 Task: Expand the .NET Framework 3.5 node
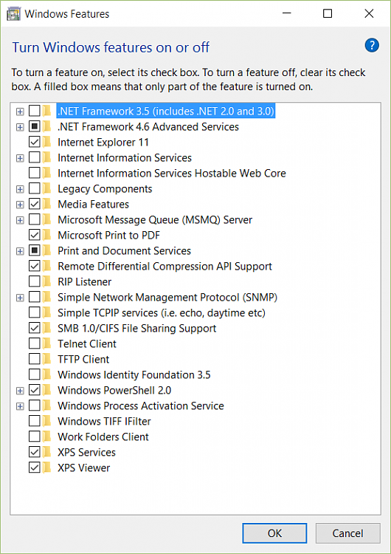[20, 112]
